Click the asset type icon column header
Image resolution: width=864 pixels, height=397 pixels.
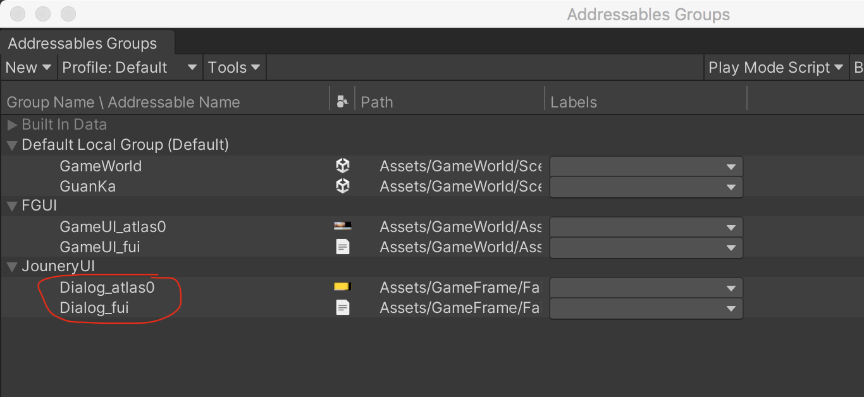[x=342, y=102]
